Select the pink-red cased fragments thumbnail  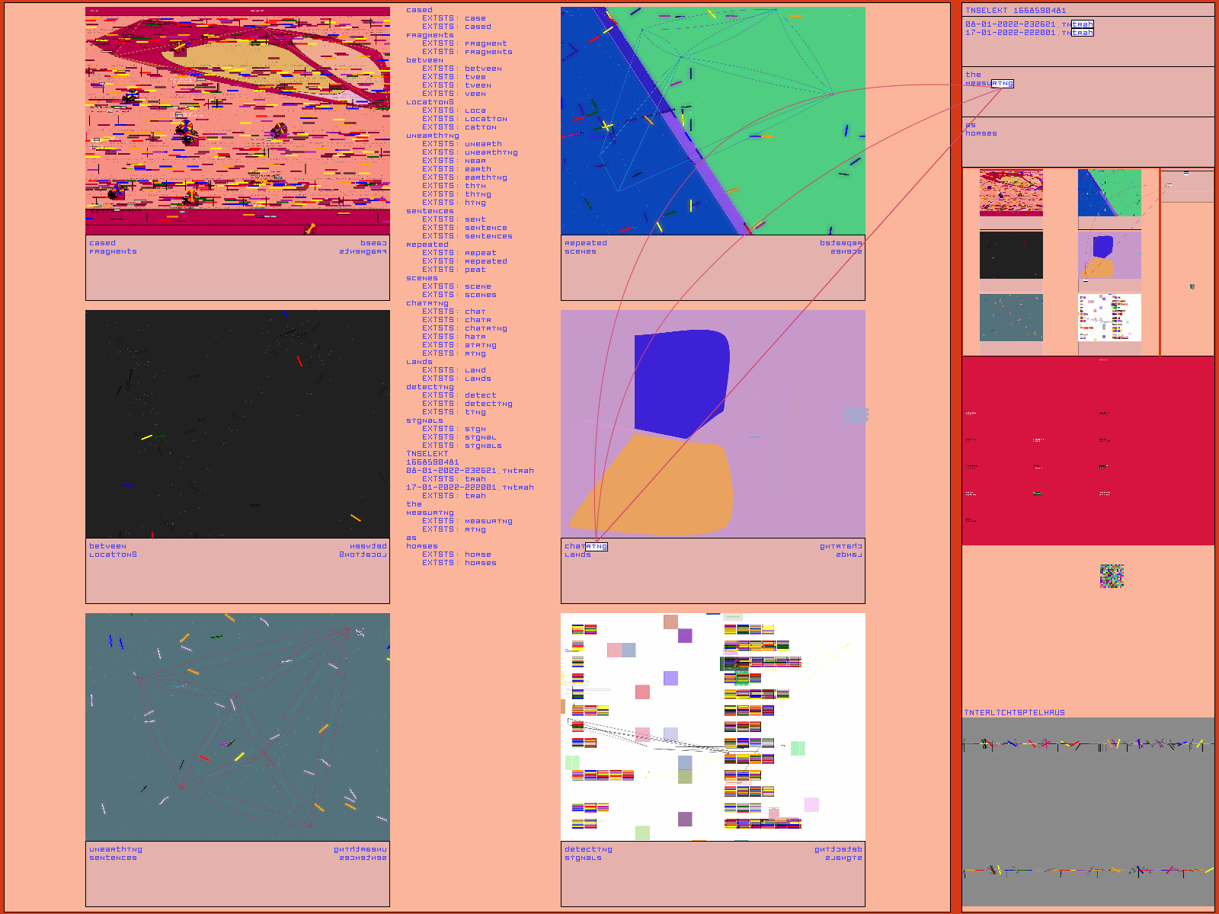1011,193
